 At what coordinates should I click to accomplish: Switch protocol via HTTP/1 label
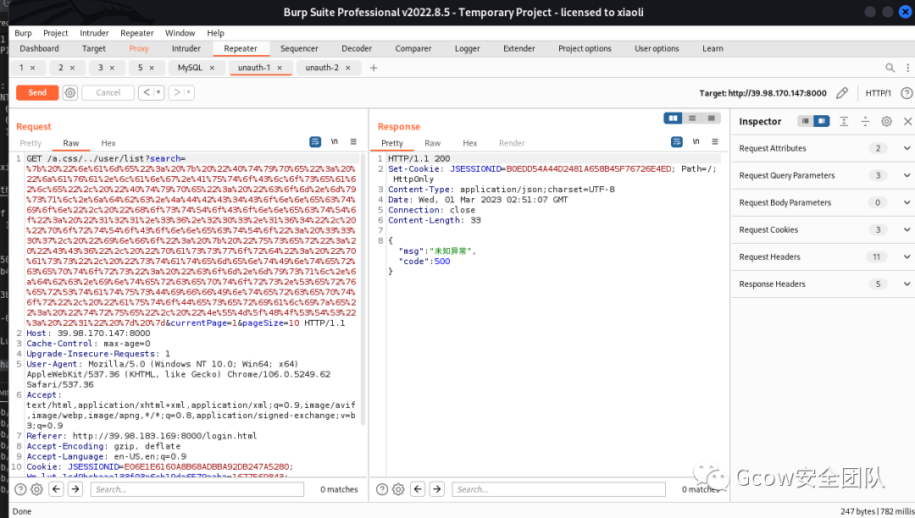point(879,93)
